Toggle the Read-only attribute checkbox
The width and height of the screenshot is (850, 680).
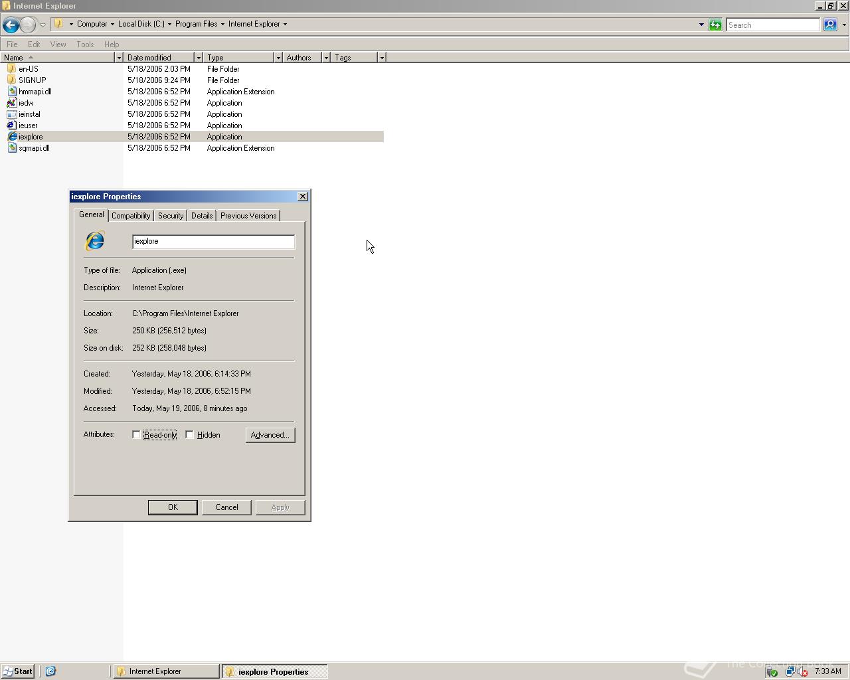tap(136, 435)
